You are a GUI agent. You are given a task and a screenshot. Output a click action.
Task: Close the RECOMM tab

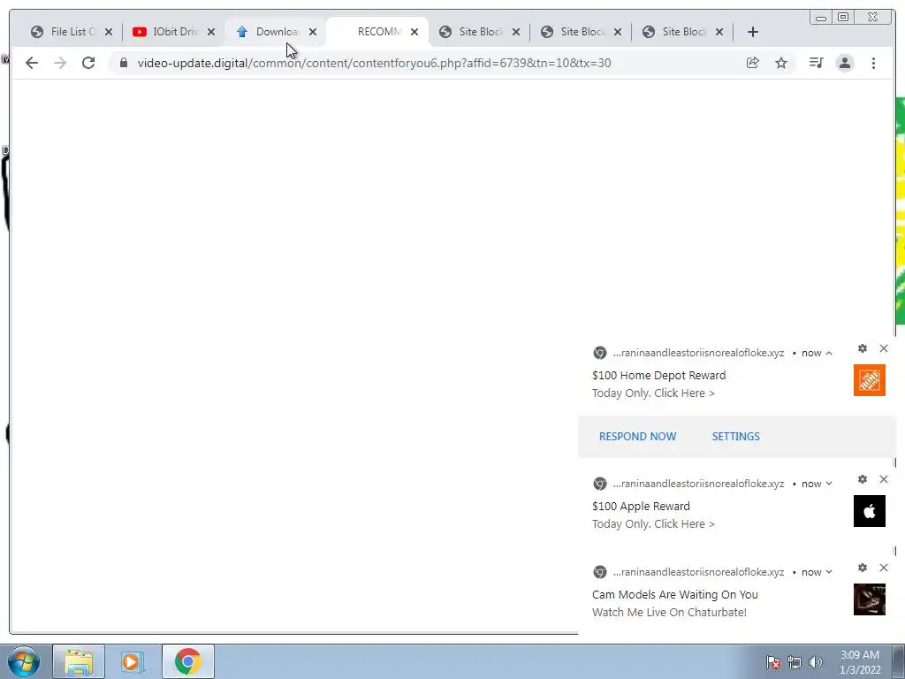(414, 32)
